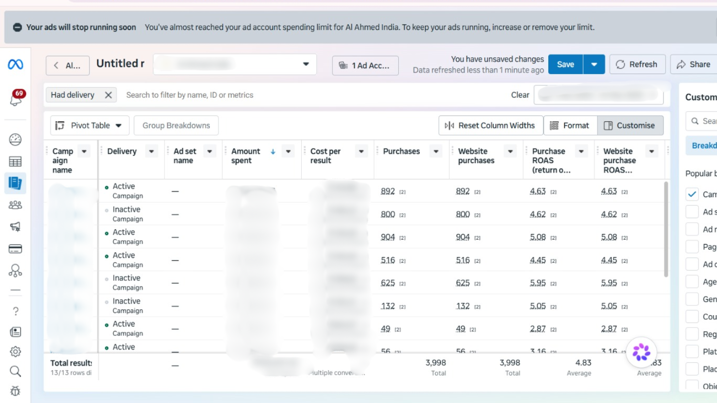This screenshot has width=717, height=403.
Task: Click Purchases value 904
Action: (x=388, y=237)
